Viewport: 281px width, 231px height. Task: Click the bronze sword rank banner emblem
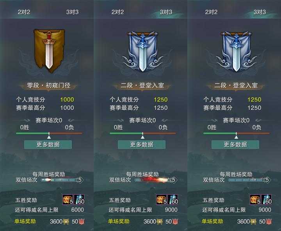pos(49,50)
